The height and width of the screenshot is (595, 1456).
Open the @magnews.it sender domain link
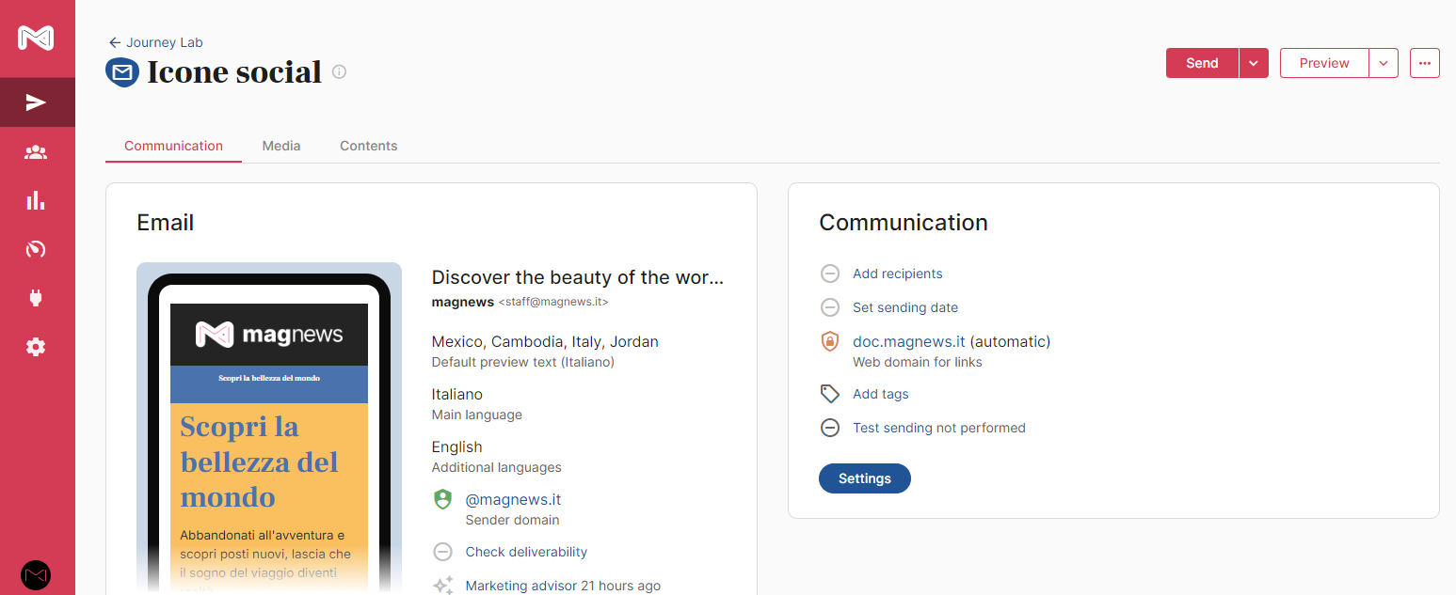513,499
